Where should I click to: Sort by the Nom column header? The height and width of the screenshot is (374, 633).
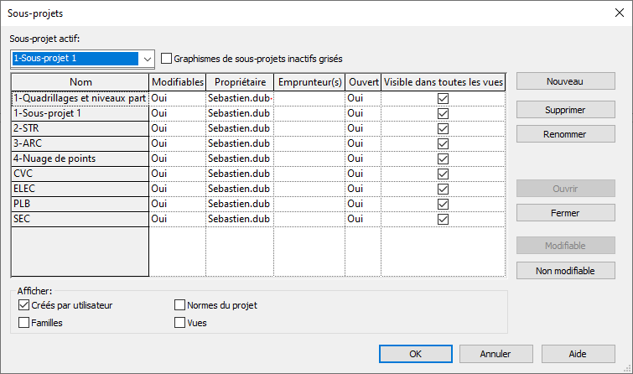(x=80, y=82)
